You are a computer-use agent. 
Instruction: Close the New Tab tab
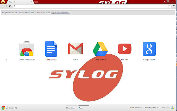pos(31,2)
